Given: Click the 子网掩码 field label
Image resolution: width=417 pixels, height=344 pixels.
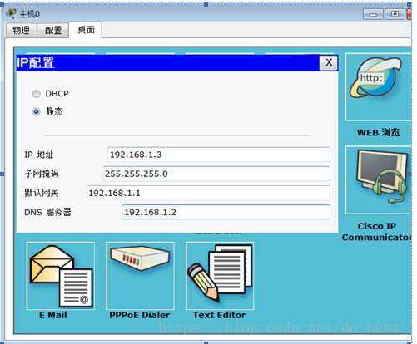Looking at the screenshot, I should click(42, 174).
